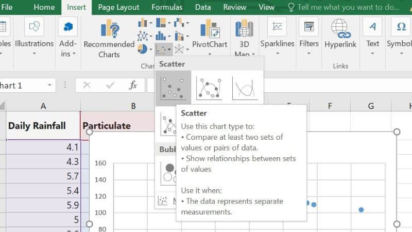Select the cell containing 4.1
Viewport: 412px width, 232px height.
point(43,147)
